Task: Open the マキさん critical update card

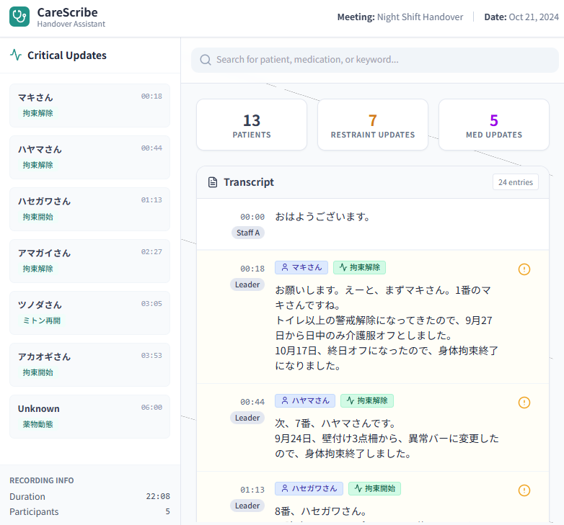Action: [89, 105]
